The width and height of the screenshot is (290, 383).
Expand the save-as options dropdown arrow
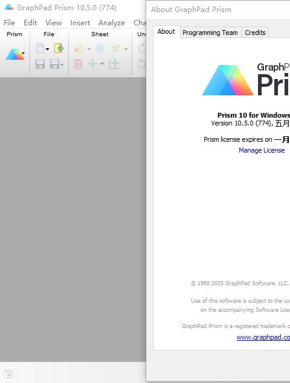(x=62, y=65)
